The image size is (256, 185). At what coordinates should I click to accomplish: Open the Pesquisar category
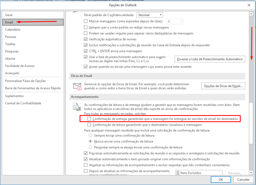click(x=33, y=51)
